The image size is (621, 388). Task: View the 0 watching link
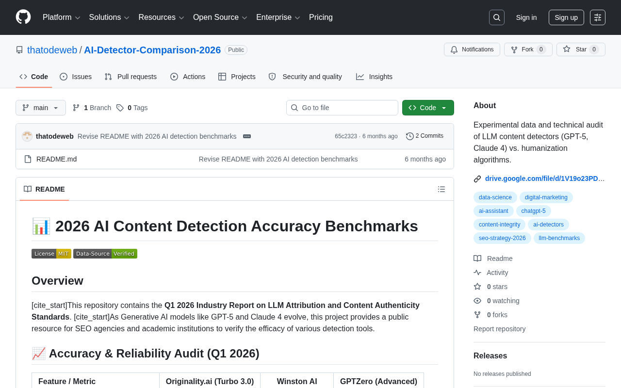(x=496, y=301)
